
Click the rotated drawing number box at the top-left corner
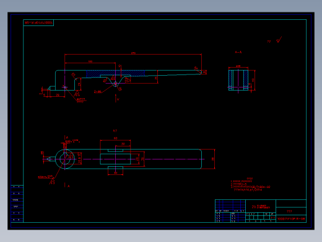pos(38,22)
